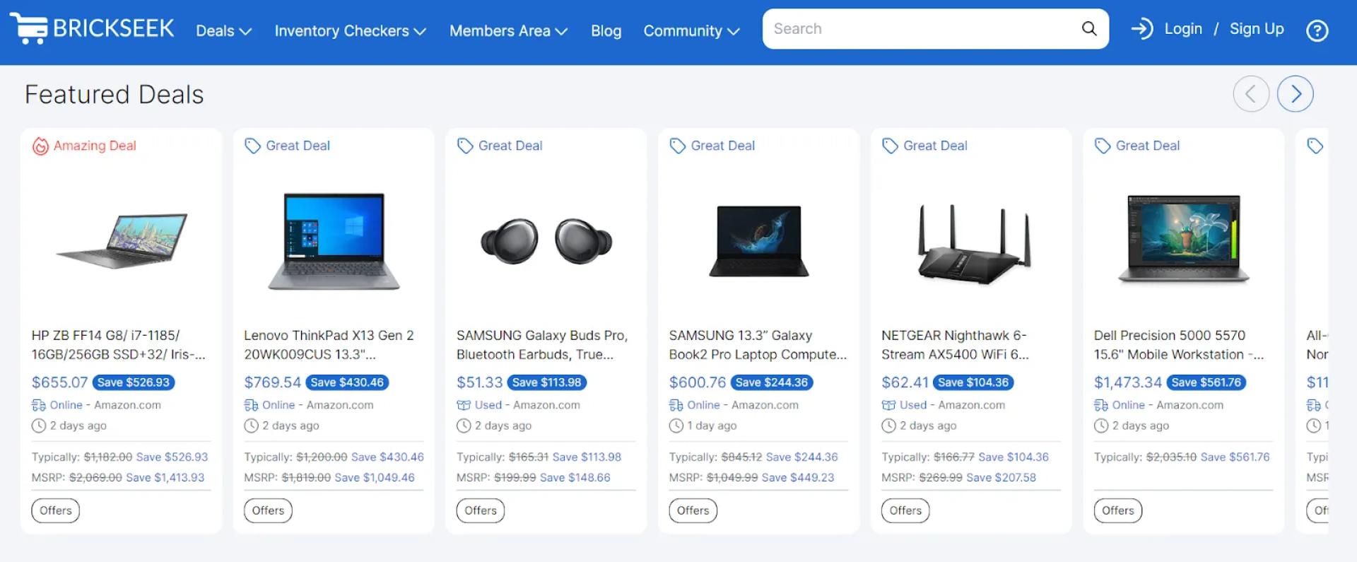Click Great Deal tag icon on Dell Precision card
Viewport: 1357px width, 562px height.
1103,146
